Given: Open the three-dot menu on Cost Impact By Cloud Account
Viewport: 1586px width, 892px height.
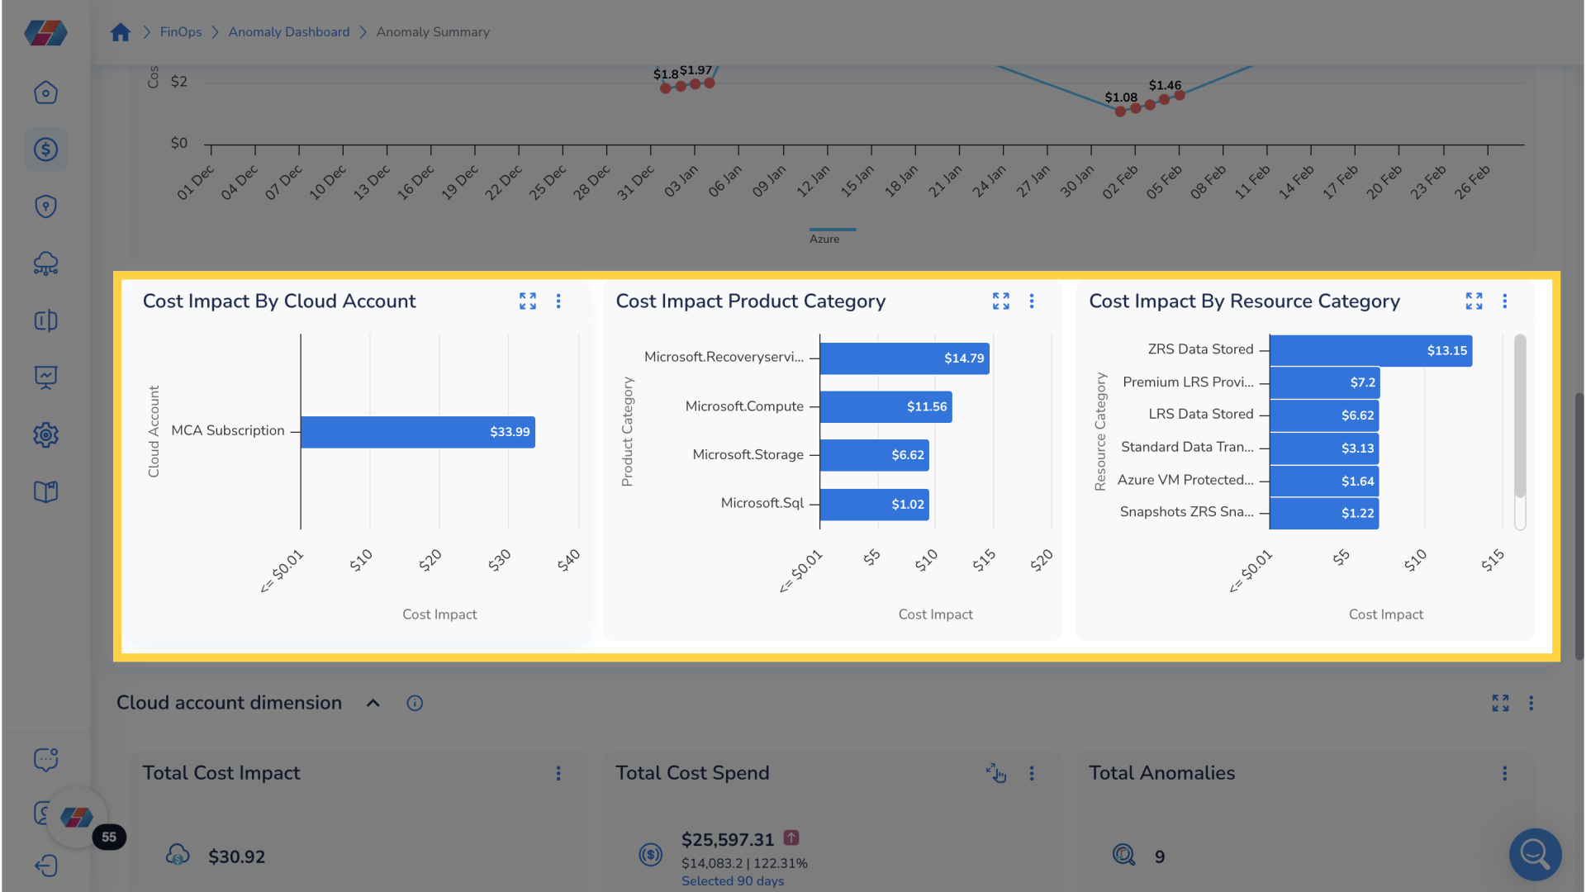Looking at the screenshot, I should [558, 301].
